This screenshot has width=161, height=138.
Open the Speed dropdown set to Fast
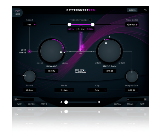click(30, 24)
